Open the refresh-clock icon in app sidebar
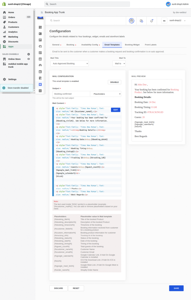 click(40, 46)
